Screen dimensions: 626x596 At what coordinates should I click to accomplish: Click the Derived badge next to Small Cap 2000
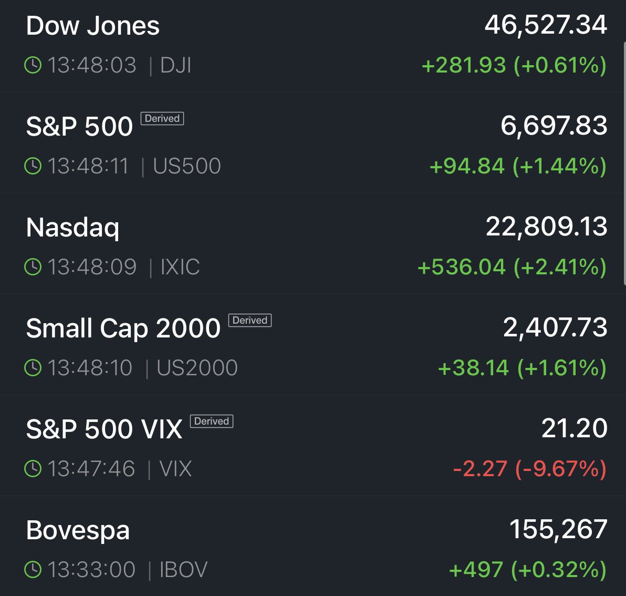click(250, 321)
